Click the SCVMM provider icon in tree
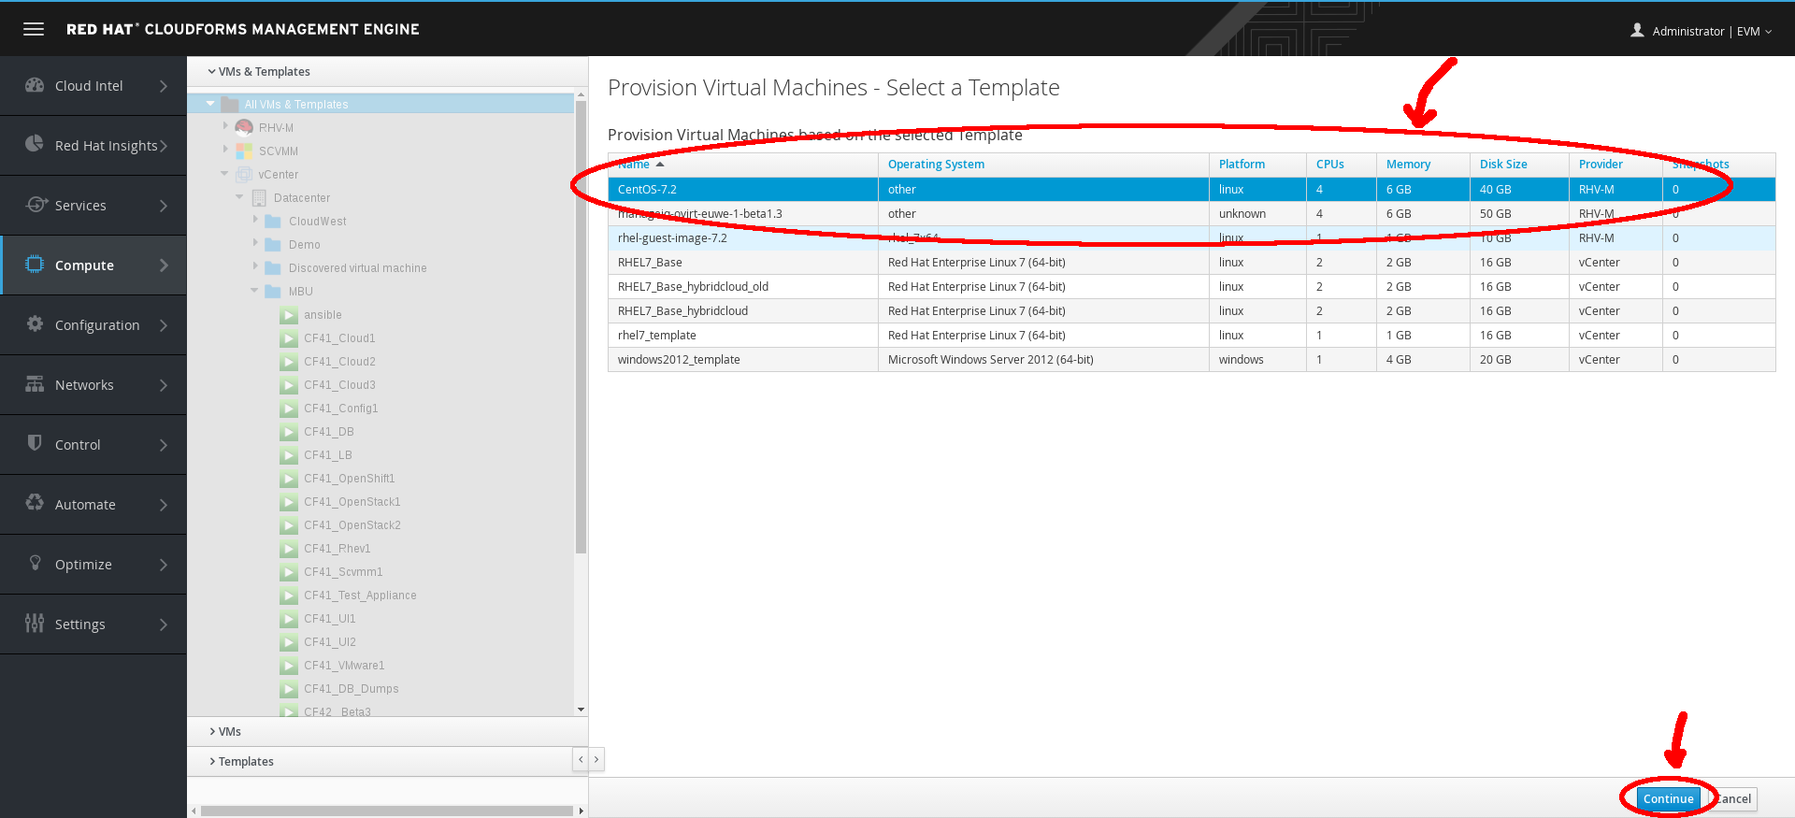The image size is (1795, 818). (244, 151)
